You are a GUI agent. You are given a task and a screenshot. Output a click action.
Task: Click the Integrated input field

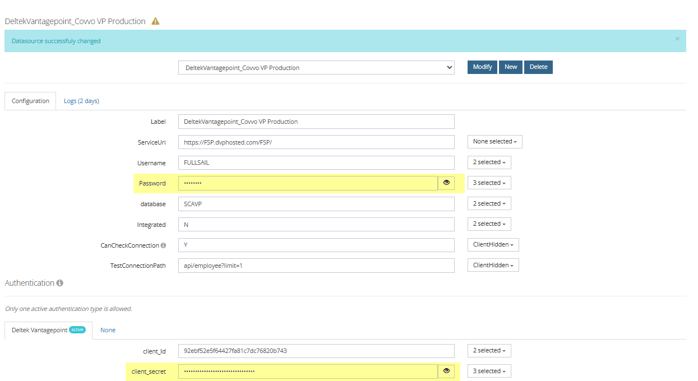click(316, 225)
